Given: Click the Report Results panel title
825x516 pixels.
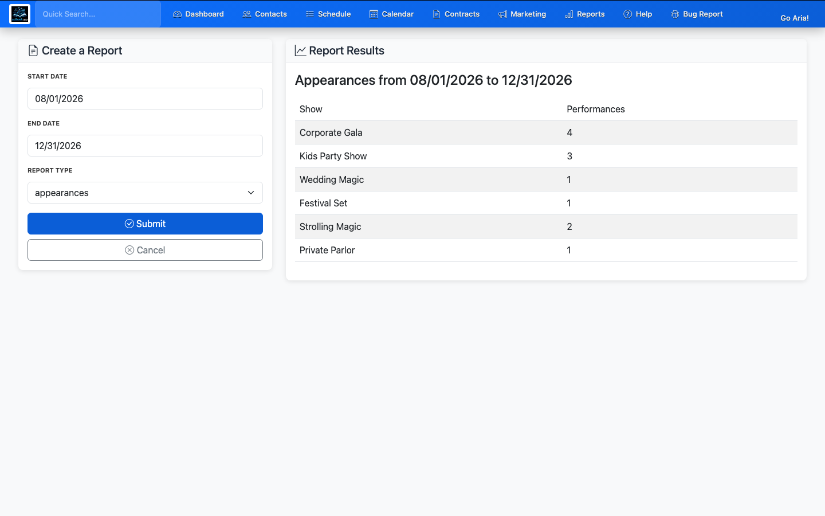Looking at the screenshot, I should point(347,50).
